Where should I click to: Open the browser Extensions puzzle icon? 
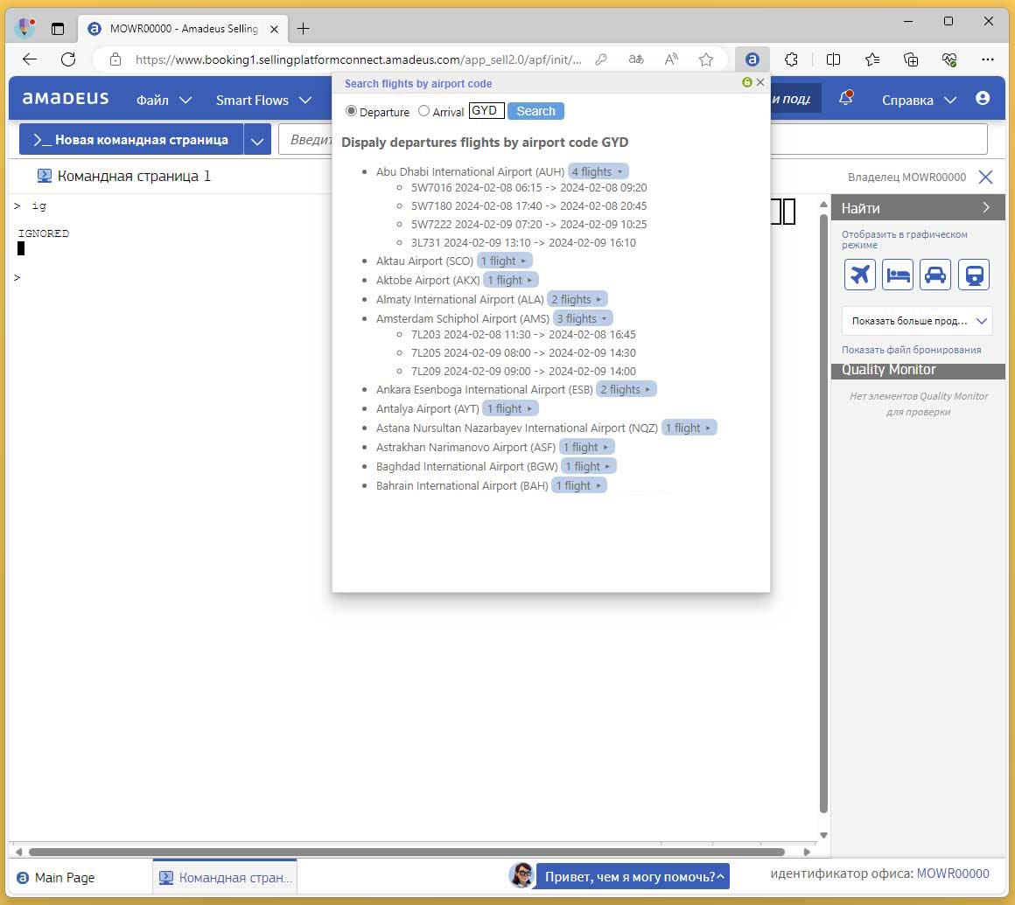[x=791, y=59]
